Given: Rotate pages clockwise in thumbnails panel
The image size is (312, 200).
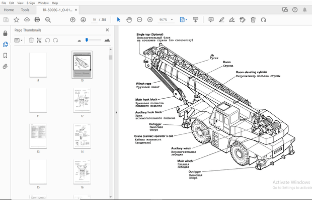Looking at the screenshot, I should (x=55, y=40).
